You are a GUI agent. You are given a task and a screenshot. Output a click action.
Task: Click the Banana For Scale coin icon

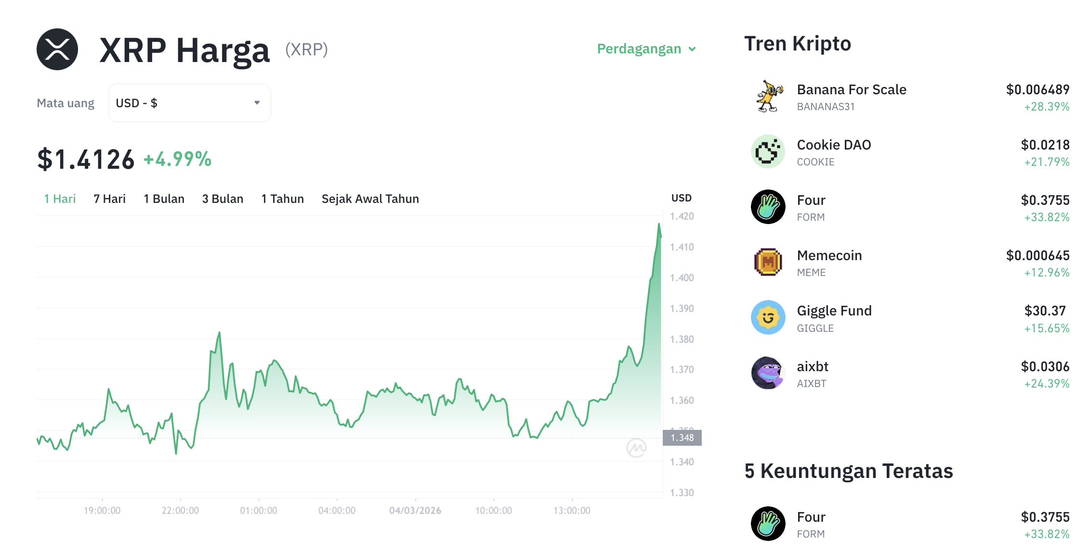click(x=768, y=96)
